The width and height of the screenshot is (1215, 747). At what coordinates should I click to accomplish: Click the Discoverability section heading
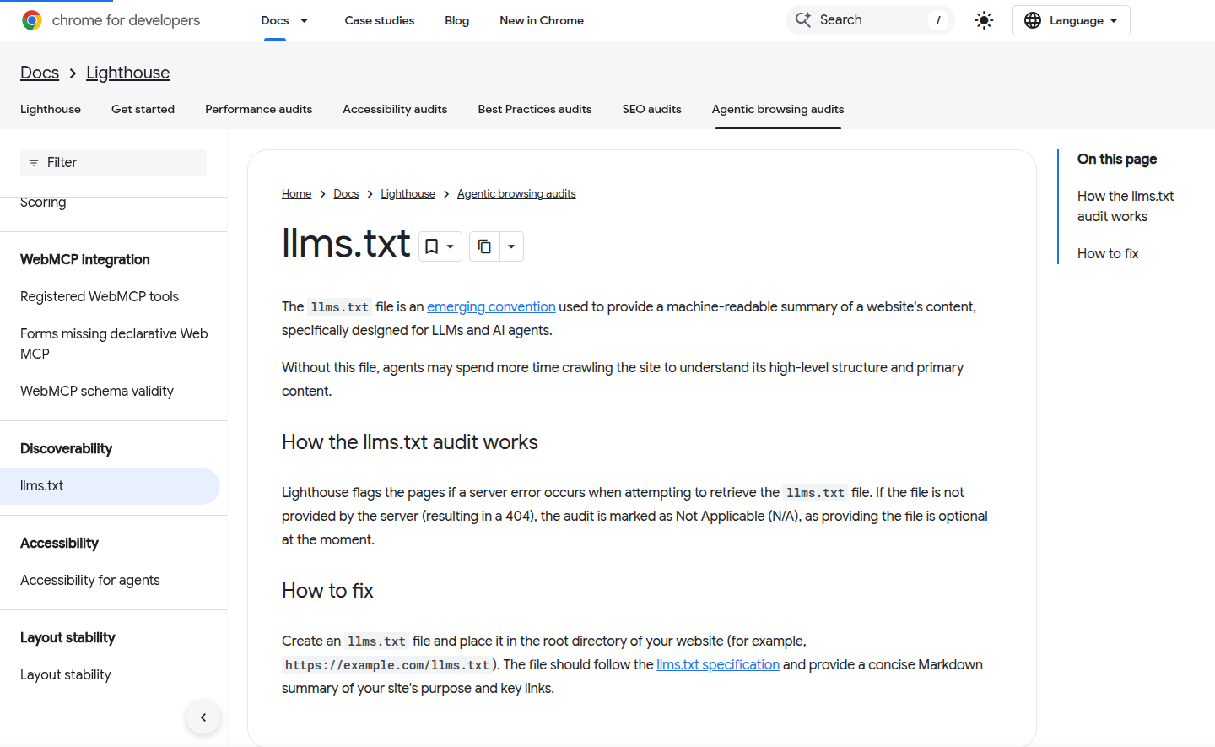point(66,448)
